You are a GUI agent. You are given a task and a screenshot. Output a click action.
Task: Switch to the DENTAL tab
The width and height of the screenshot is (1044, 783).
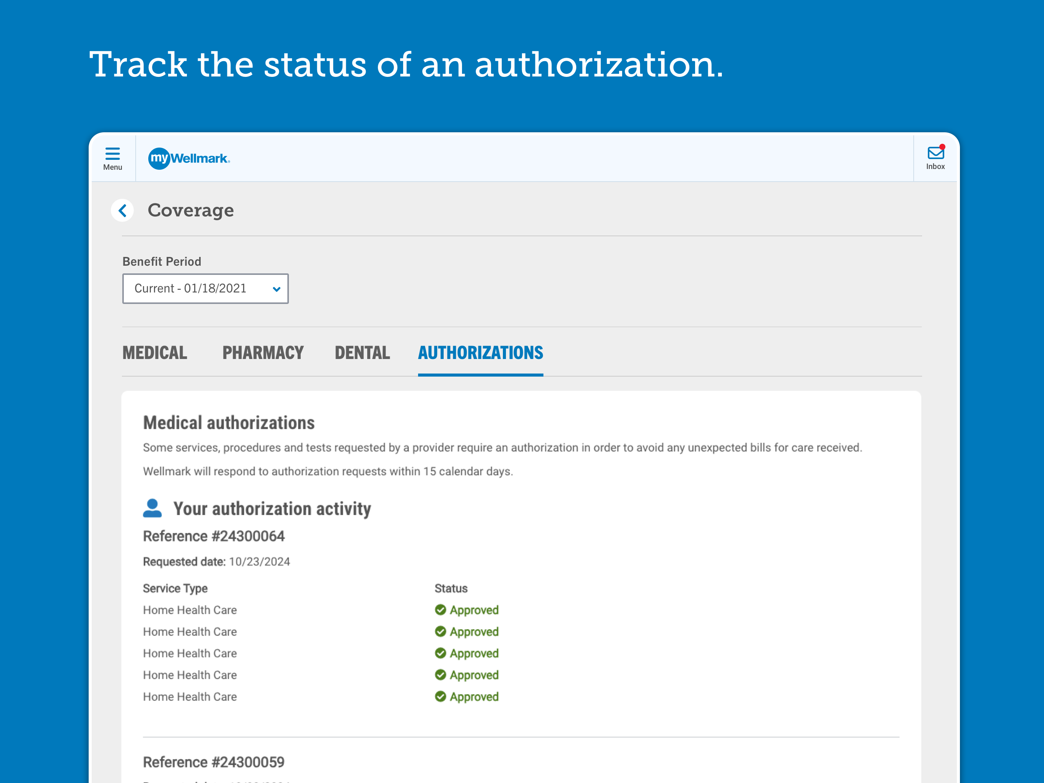[x=362, y=353]
